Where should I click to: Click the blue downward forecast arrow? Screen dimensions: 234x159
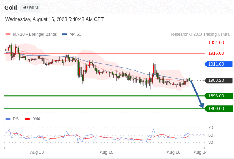(197, 94)
